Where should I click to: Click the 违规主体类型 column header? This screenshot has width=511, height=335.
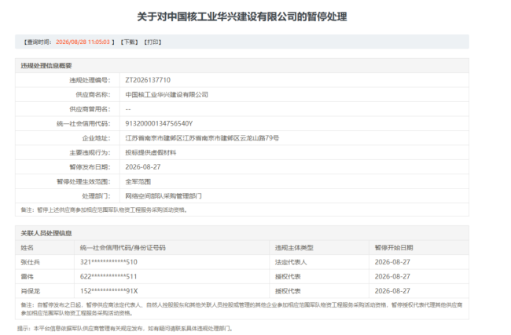point(294,248)
